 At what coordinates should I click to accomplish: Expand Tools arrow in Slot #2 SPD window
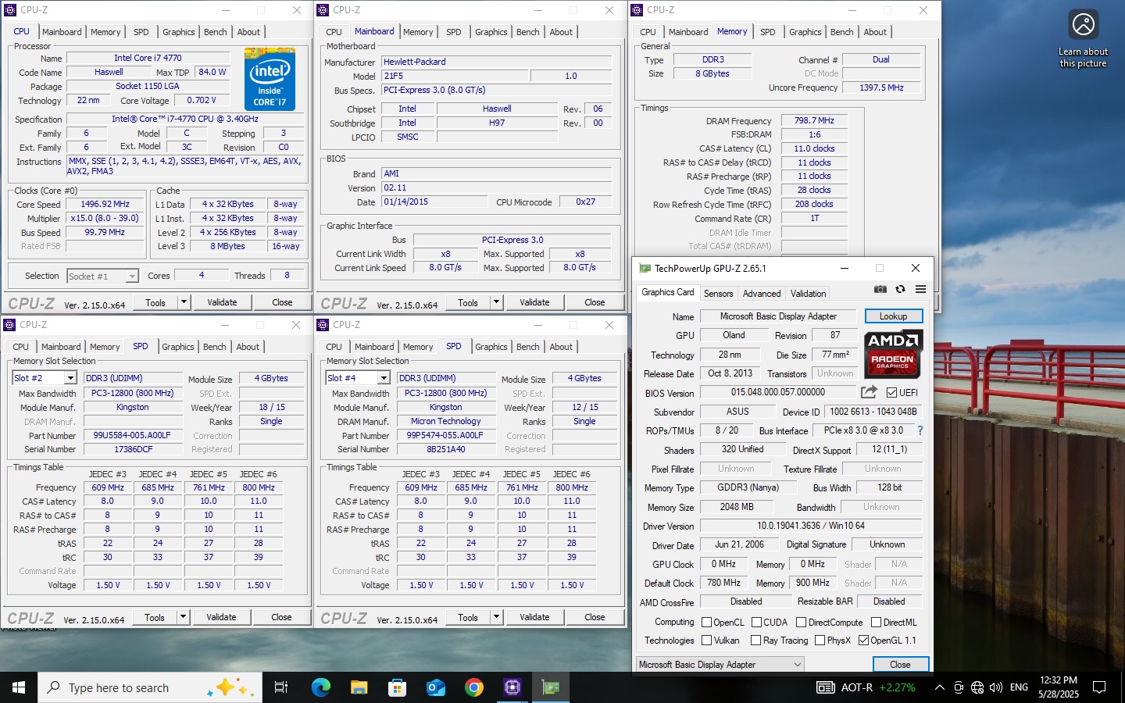coord(184,617)
